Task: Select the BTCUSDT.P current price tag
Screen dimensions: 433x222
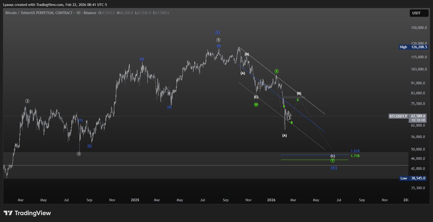Action: (x=407, y=116)
